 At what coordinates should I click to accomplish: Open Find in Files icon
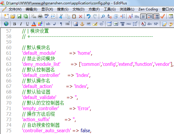pyautogui.click(x=116, y=16)
